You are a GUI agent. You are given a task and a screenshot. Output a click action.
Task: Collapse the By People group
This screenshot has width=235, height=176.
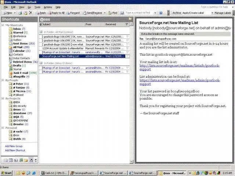(3, 80)
